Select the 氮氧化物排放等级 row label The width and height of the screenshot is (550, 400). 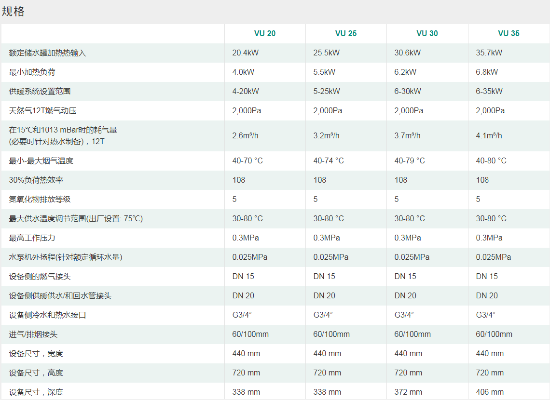click(40, 199)
